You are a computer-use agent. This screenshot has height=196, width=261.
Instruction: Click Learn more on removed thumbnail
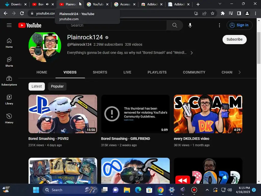(129, 120)
